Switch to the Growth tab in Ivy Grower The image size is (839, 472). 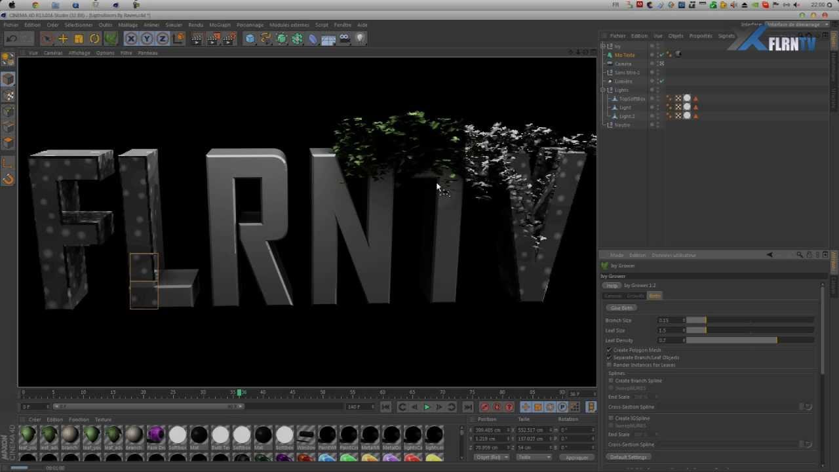(635, 296)
